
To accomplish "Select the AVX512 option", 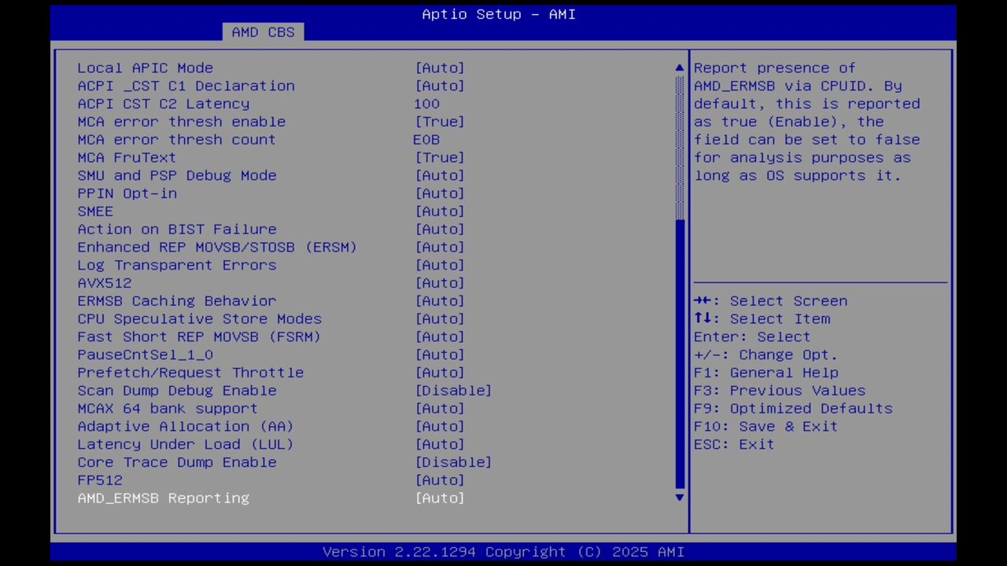I will tap(105, 282).
